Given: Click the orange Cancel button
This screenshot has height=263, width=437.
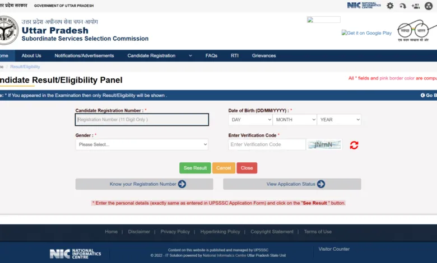Looking at the screenshot, I should click(224, 168).
